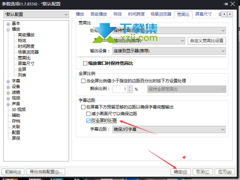The width and height of the screenshot is (240, 180).
Task: Open the aspect ratio processing dropdown
Action: coord(169,30)
